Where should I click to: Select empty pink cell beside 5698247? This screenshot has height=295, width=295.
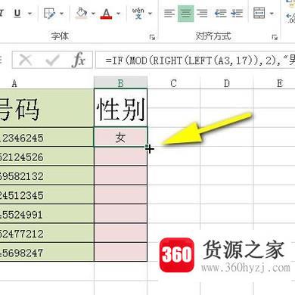(x=120, y=252)
